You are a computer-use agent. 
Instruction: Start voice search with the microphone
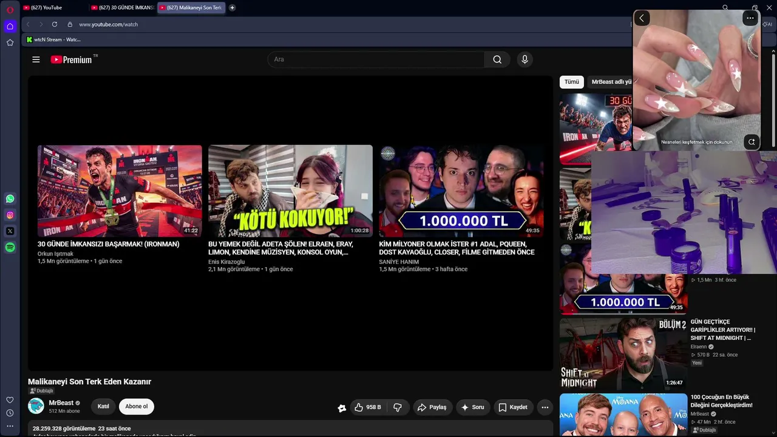tap(525, 59)
